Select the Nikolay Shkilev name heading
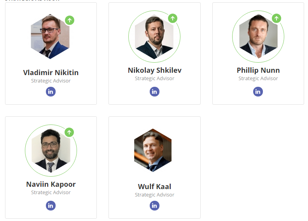This screenshot has width=308, height=221. [x=154, y=70]
